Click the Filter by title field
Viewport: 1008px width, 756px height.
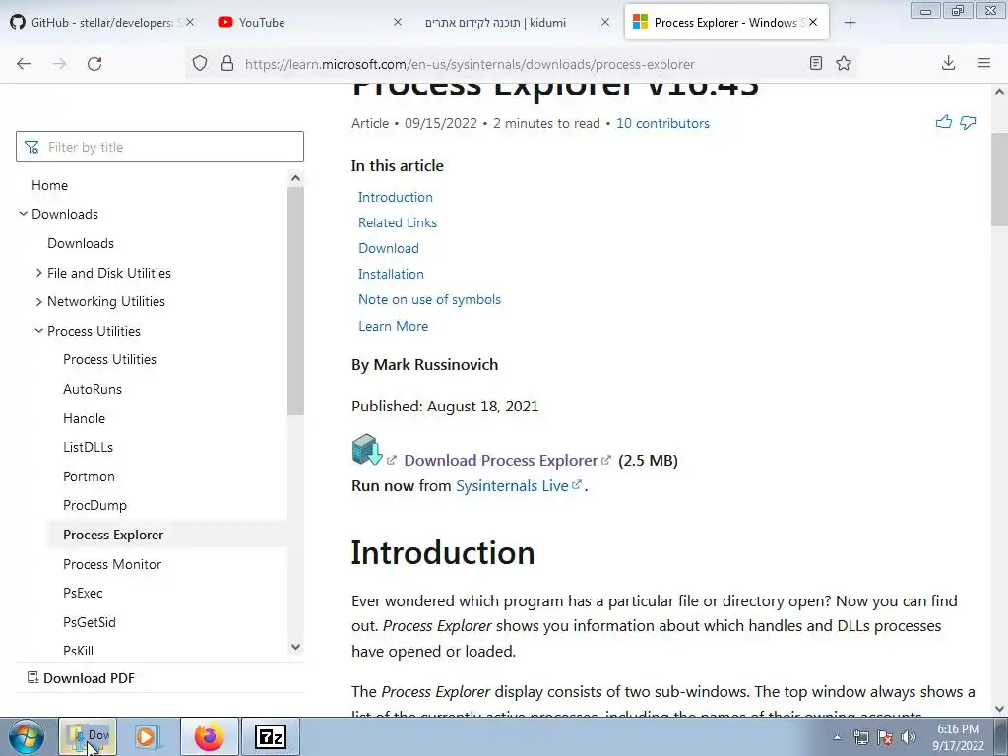click(159, 147)
